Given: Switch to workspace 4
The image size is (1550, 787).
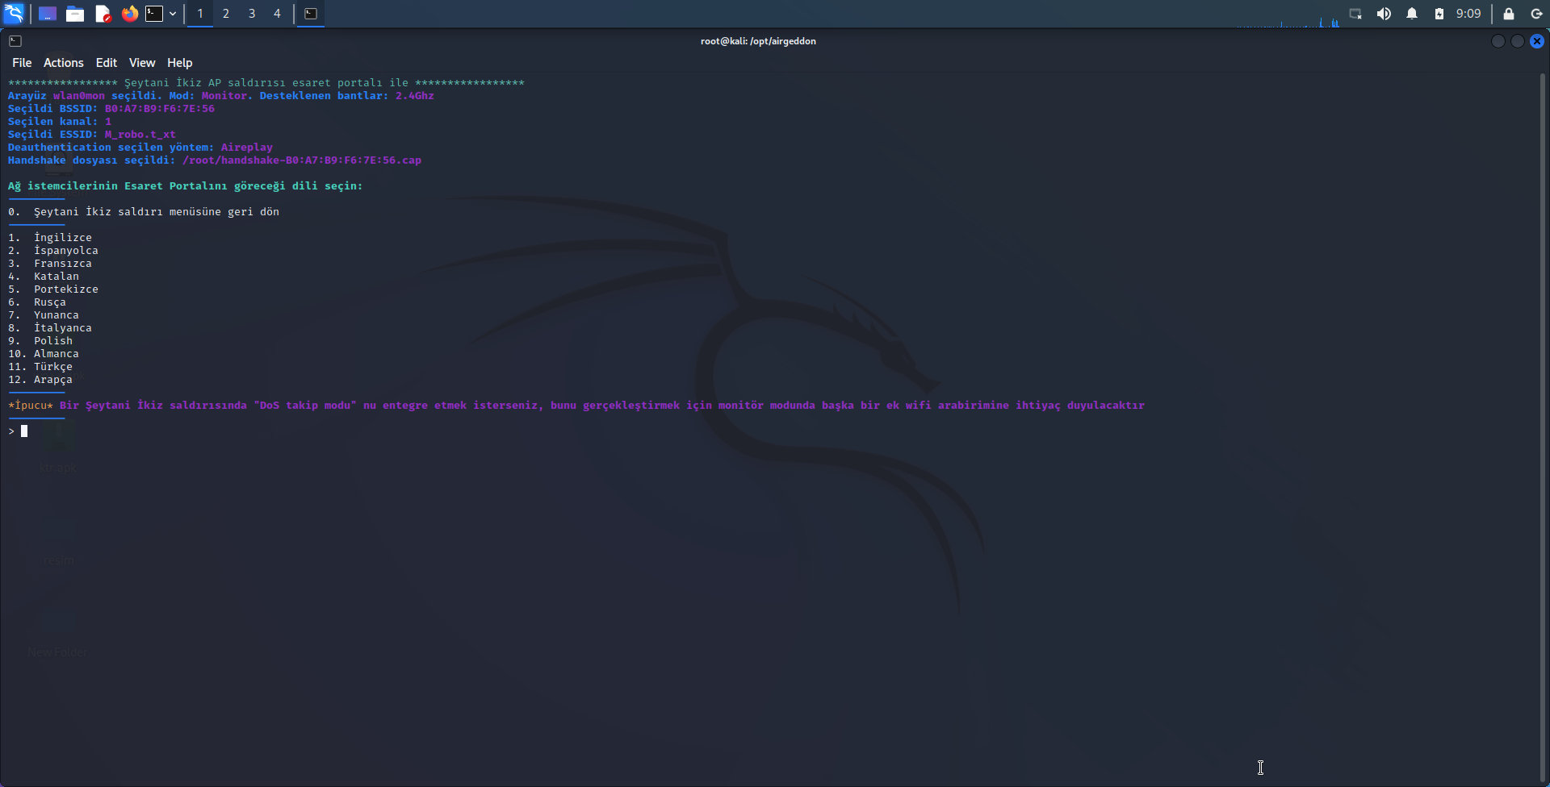Looking at the screenshot, I should pyautogui.click(x=278, y=14).
